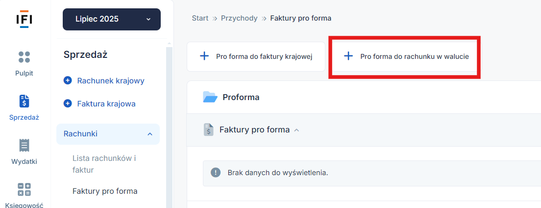This screenshot has width=541, height=208.
Task: Collapse the Rachunki menu section
Action: (108, 134)
